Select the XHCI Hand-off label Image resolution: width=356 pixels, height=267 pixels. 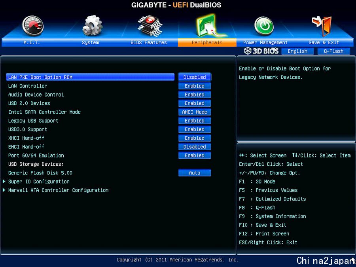[x=26, y=138]
